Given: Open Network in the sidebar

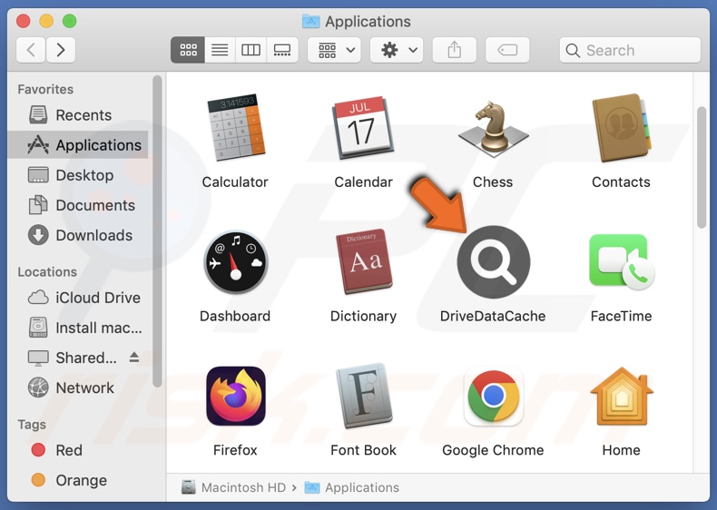Looking at the screenshot, I should tap(78, 387).
